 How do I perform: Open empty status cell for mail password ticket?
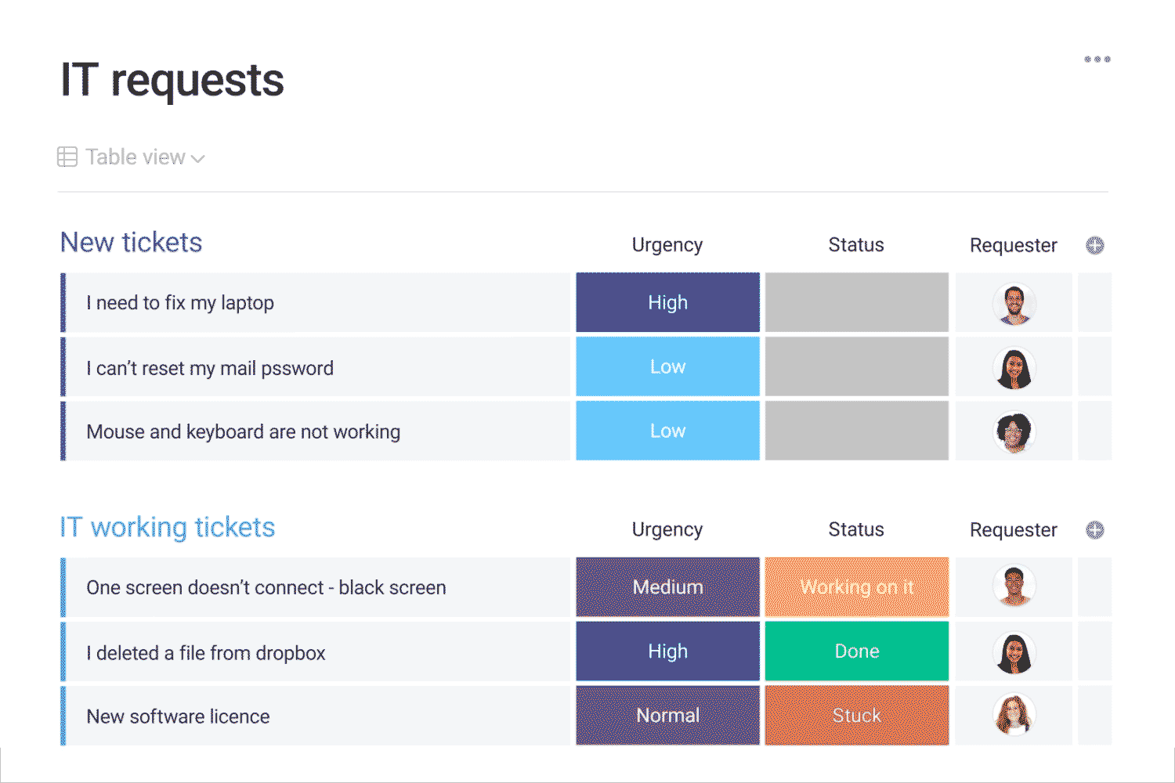click(856, 367)
